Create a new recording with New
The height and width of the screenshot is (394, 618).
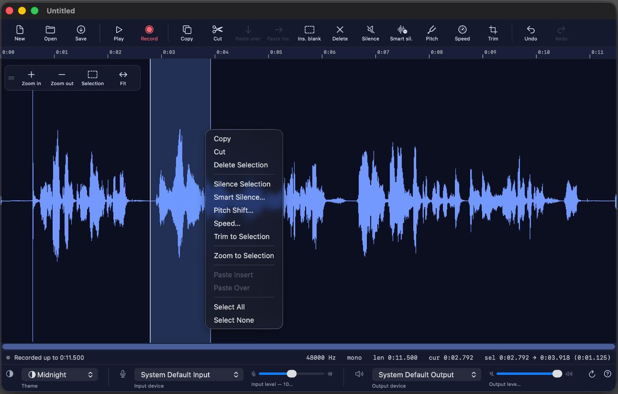pyautogui.click(x=20, y=33)
